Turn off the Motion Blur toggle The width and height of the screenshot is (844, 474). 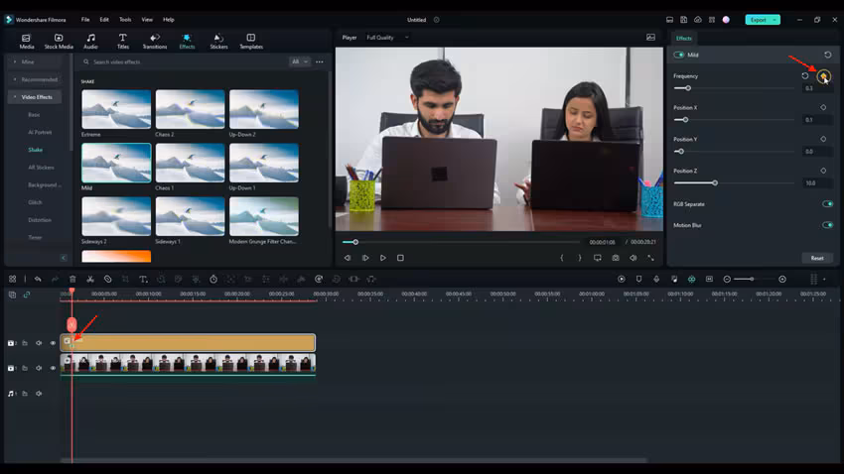click(827, 225)
